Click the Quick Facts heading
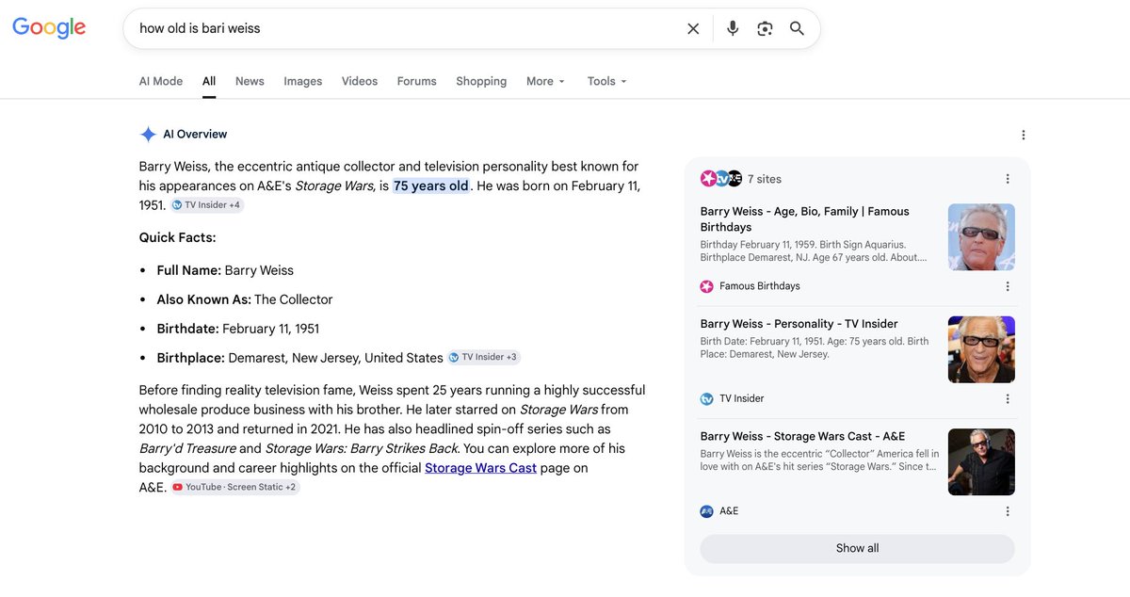The height and width of the screenshot is (597, 1130). point(178,237)
